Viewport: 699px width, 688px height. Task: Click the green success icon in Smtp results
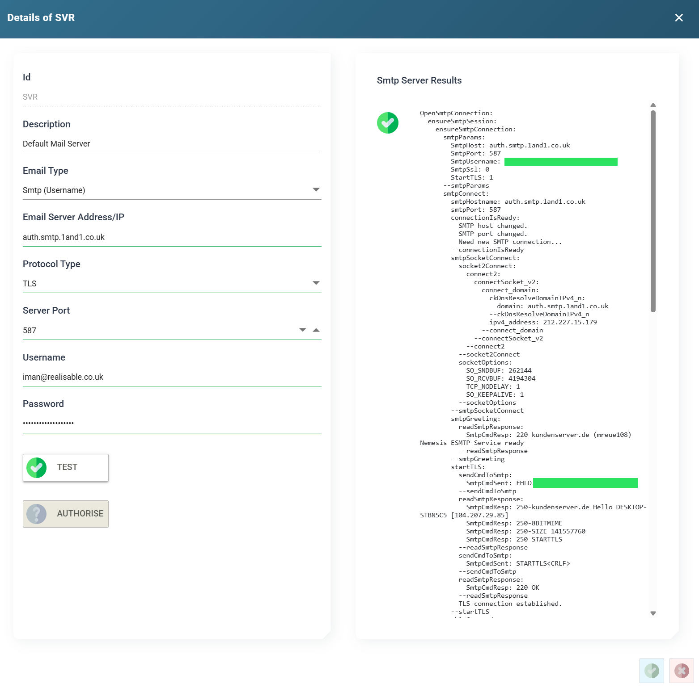point(388,123)
